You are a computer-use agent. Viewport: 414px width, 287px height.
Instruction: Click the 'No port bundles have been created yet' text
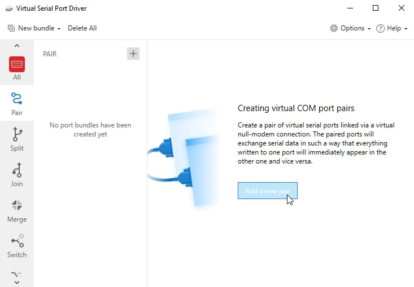point(90,129)
